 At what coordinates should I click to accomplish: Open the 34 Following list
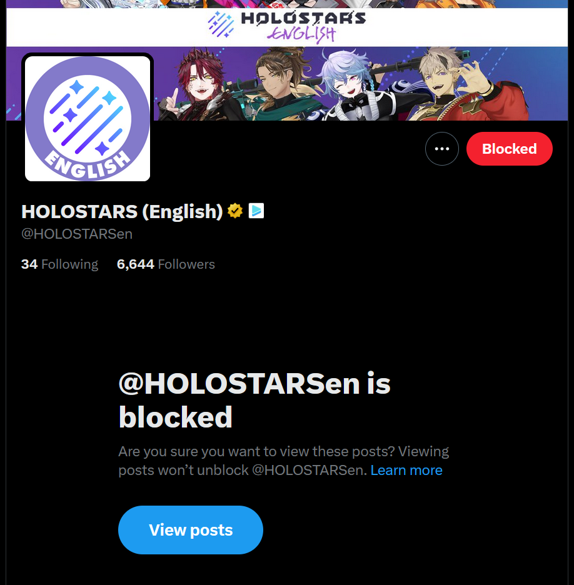tap(60, 264)
